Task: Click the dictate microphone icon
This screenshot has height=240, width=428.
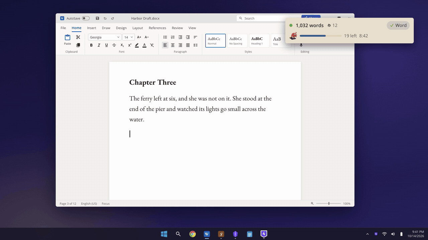Action: [301, 45]
